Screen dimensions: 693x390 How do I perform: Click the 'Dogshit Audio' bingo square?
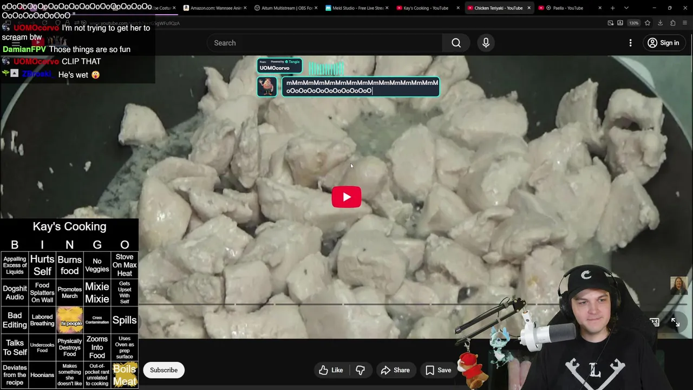(x=15, y=292)
